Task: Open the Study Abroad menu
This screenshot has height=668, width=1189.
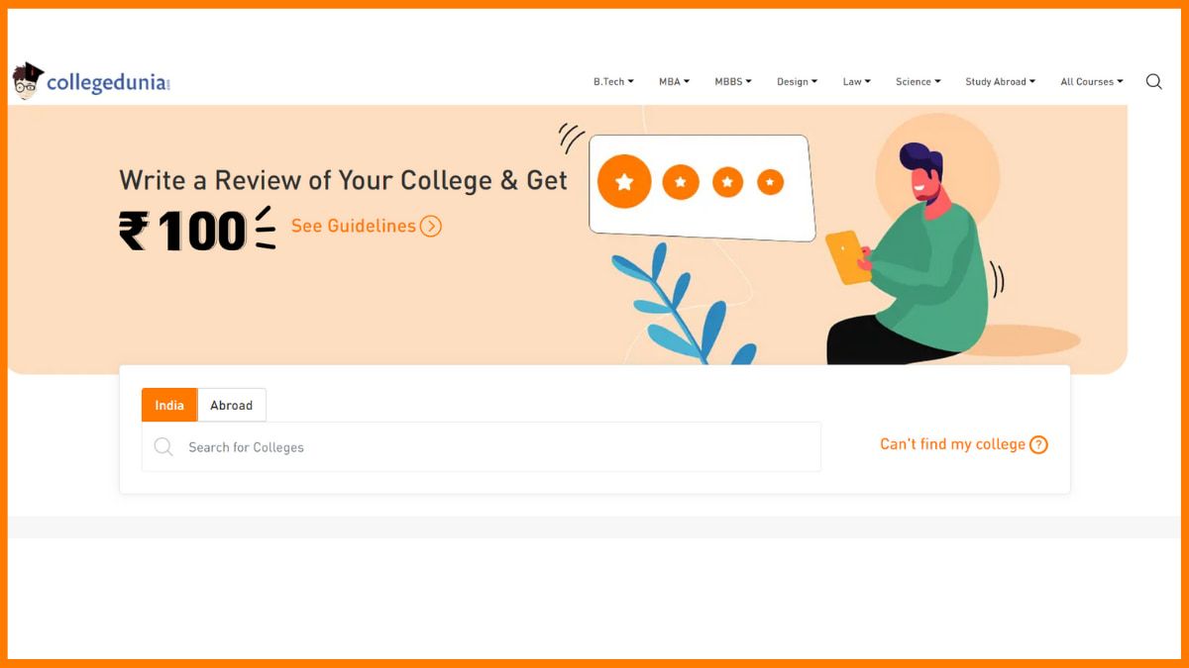Action: [1001, 82]
